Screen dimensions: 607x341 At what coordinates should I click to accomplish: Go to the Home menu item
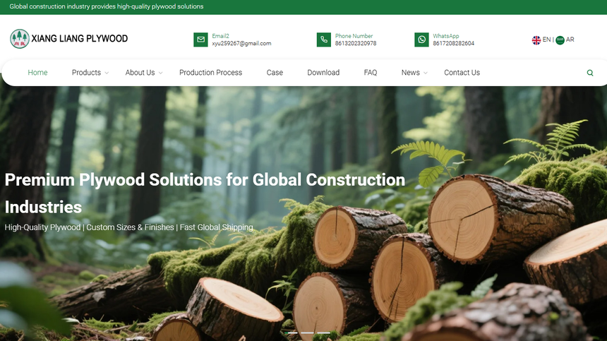pos(37,73)
